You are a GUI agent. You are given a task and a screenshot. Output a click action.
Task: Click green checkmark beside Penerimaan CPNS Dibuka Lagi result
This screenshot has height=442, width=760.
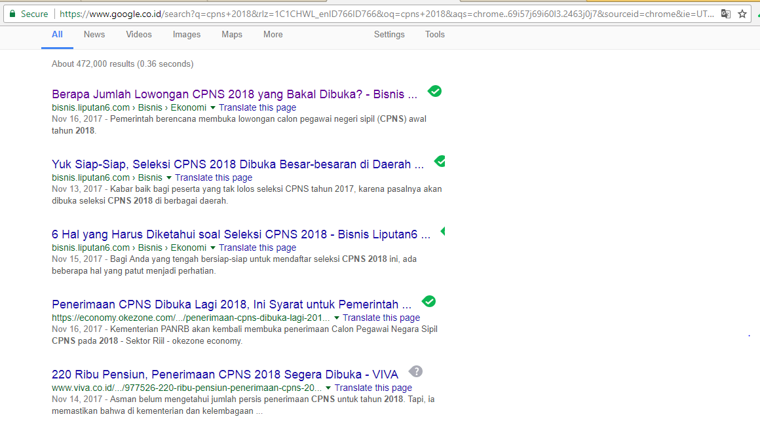(428, 301)
